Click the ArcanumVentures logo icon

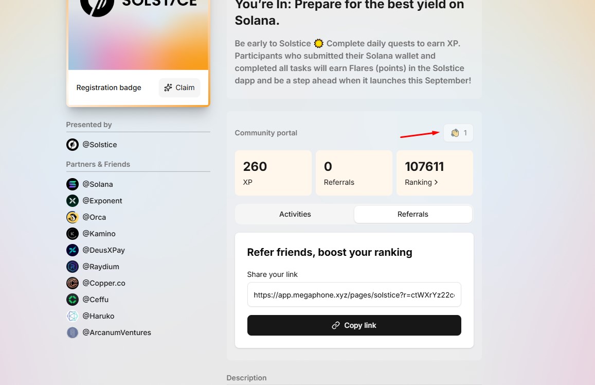pyautogui.click(x=73, y=332)
